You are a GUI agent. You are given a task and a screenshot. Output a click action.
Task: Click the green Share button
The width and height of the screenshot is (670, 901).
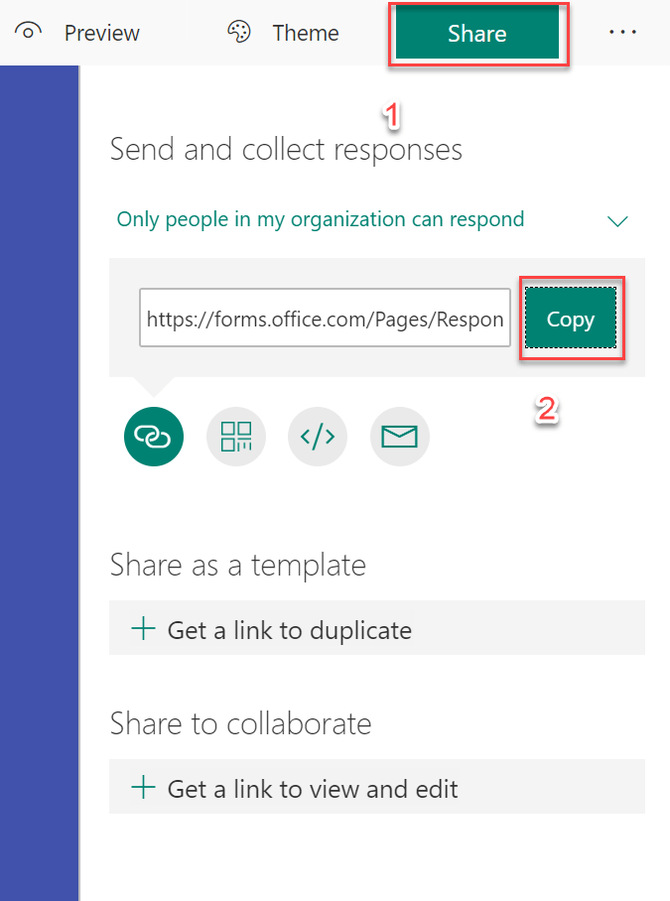(477, 33)
